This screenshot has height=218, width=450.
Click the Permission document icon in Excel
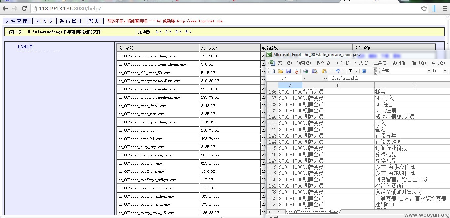296,71
